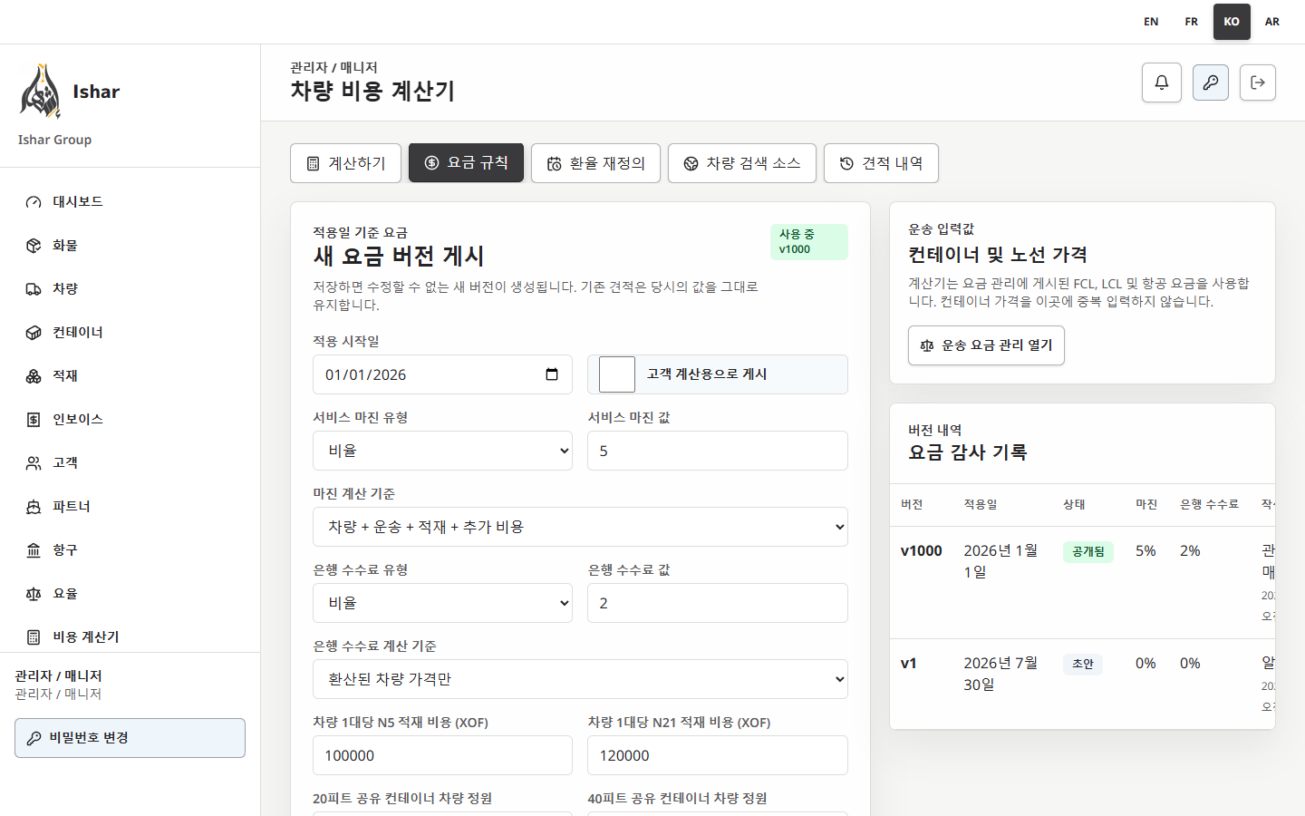The image size is (1305, 816).
Task: Go to 대시보드 in the sidebar
Action: [130, 202]
